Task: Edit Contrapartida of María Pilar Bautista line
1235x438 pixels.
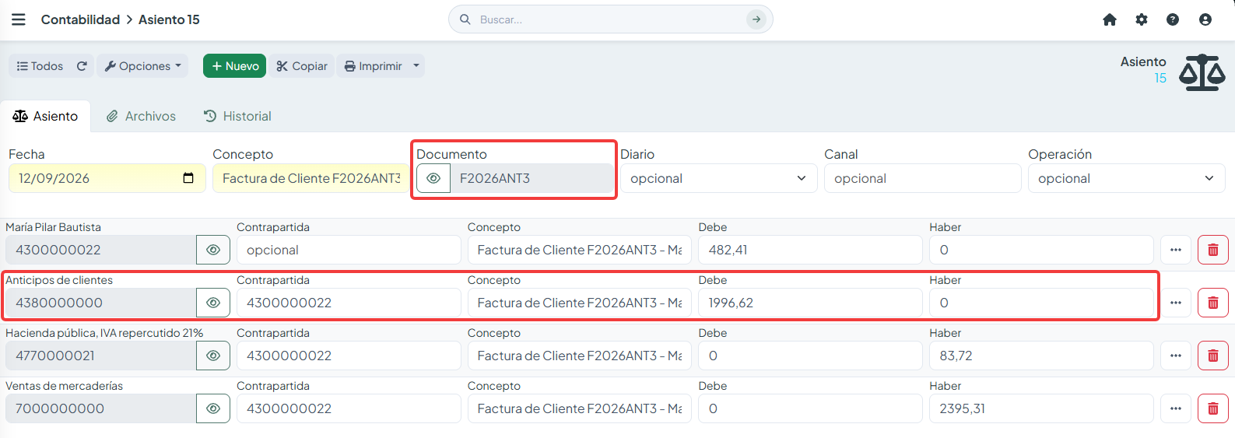Action: (x=349, y=250)
